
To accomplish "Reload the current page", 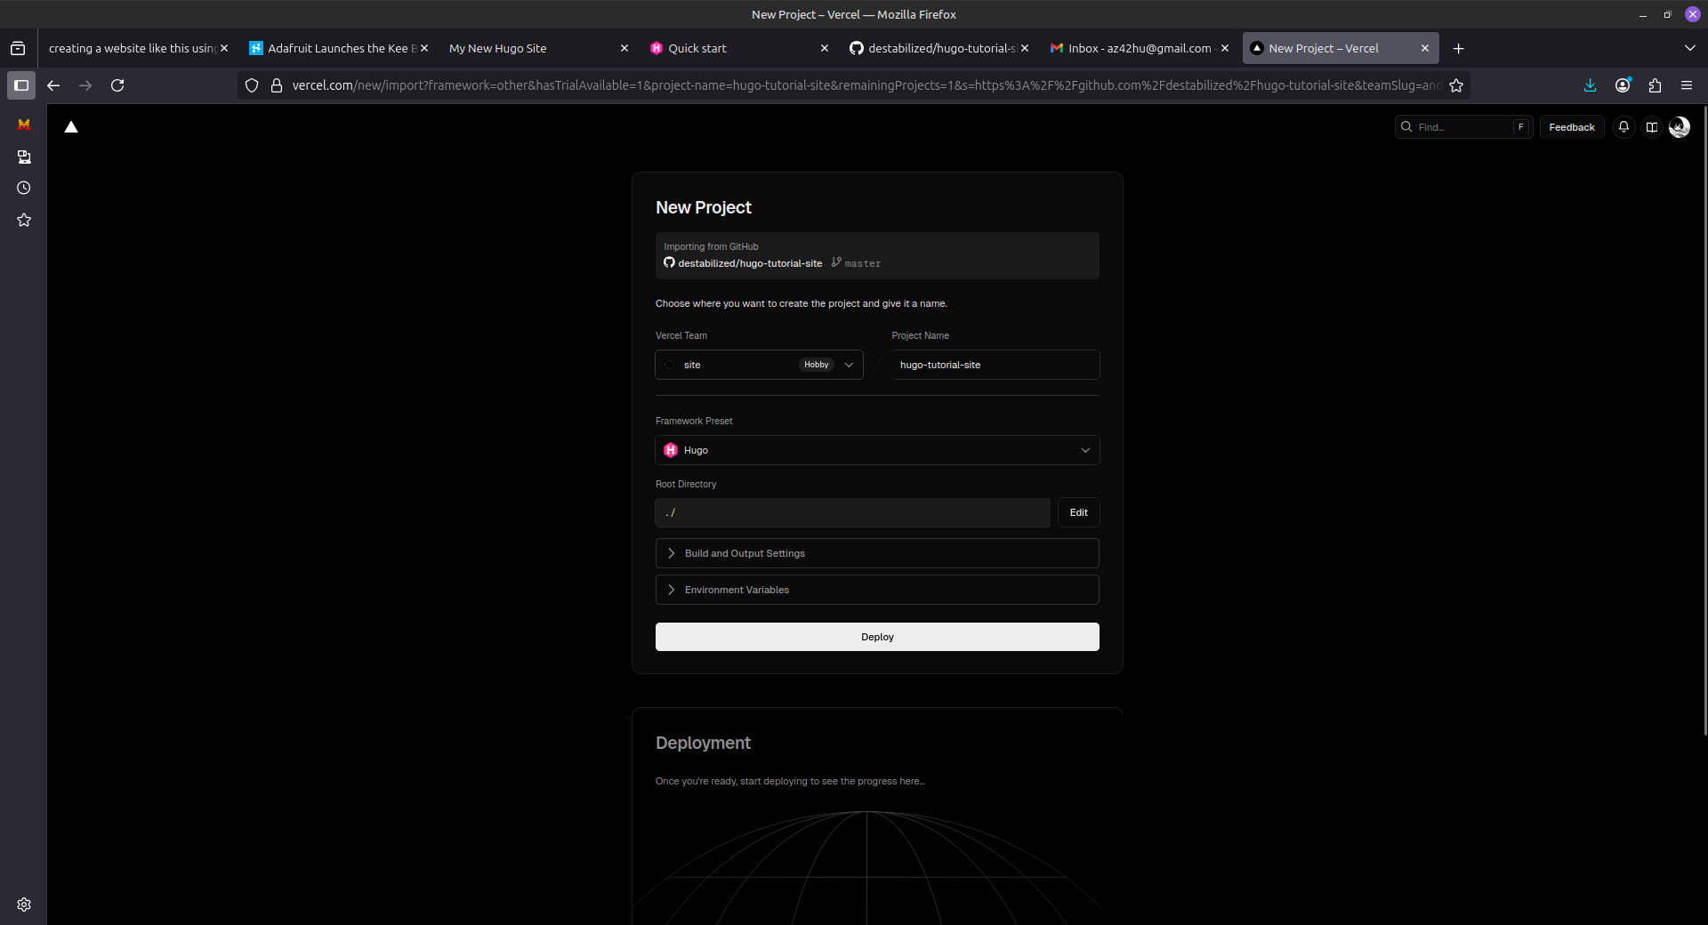I will (x=117, y=85).
